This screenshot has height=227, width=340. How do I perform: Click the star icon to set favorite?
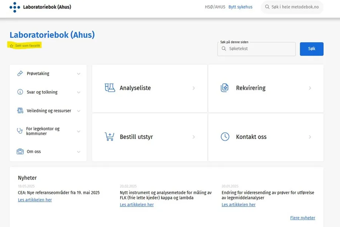click(x=11, y=46)
